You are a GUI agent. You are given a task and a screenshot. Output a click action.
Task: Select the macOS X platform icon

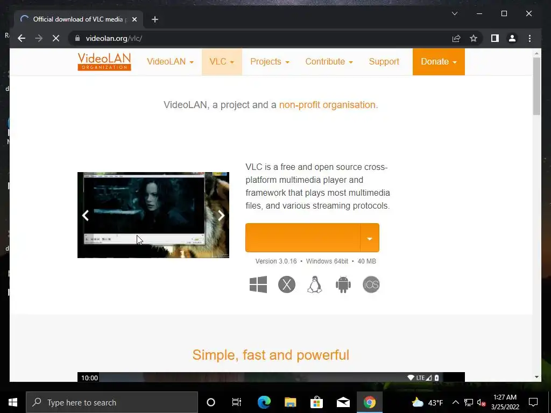pos(287,284)
